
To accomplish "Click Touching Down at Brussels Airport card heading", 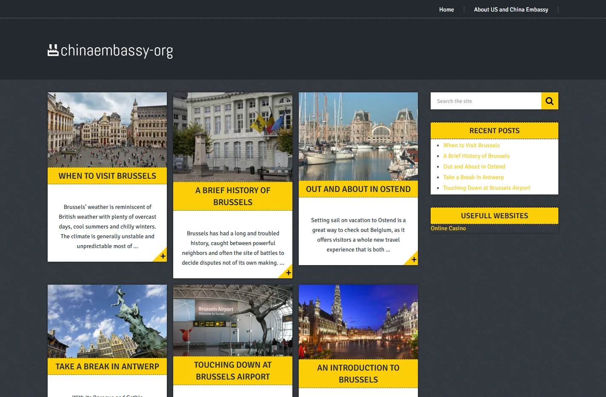I will 233,371.
